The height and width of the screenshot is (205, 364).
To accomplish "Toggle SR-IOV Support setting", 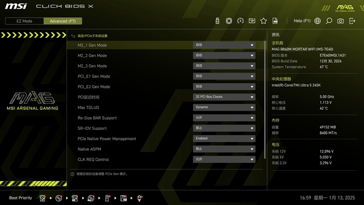I will click(x=224, y=128).
